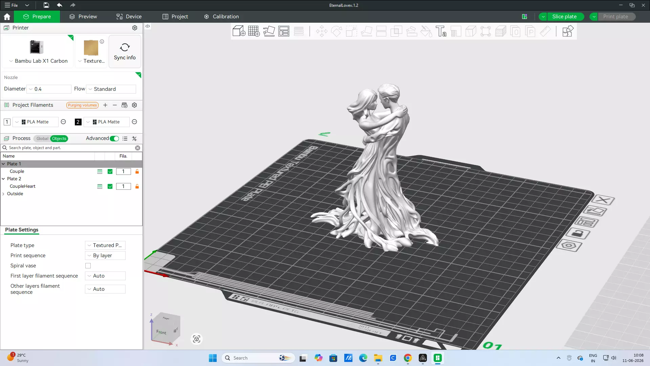Undo the last action
The height and width of the screenshot is (366, 650).
pos(60,5)
